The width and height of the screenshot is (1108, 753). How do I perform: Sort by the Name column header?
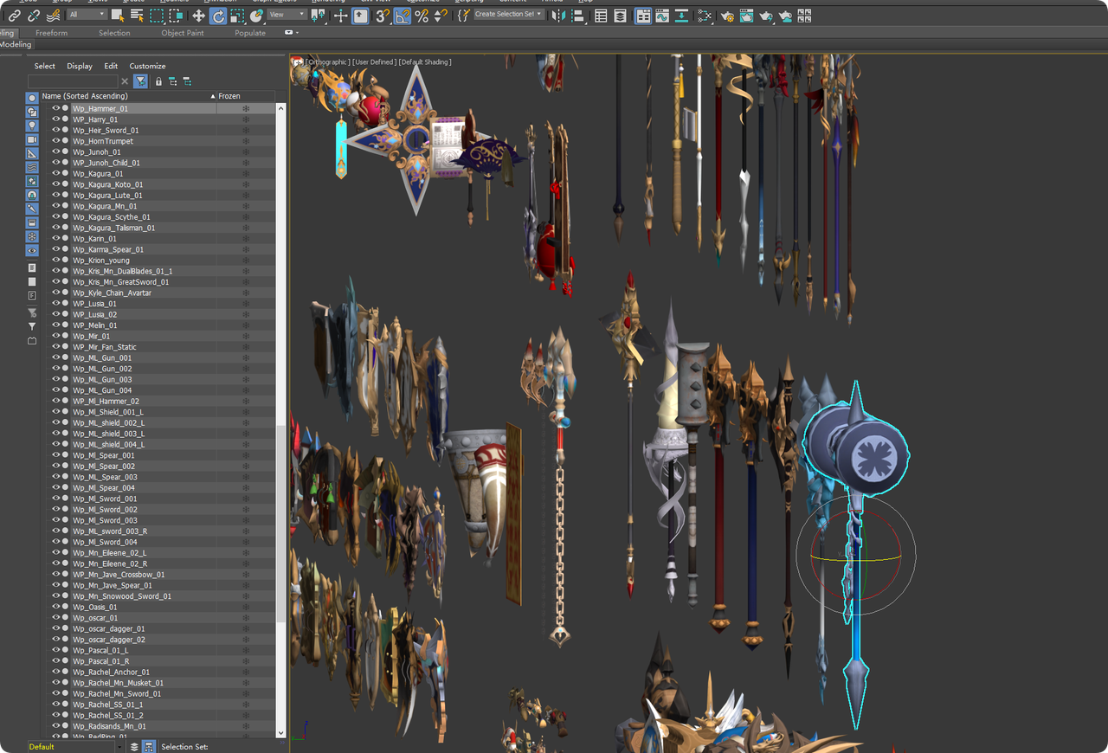128,96
